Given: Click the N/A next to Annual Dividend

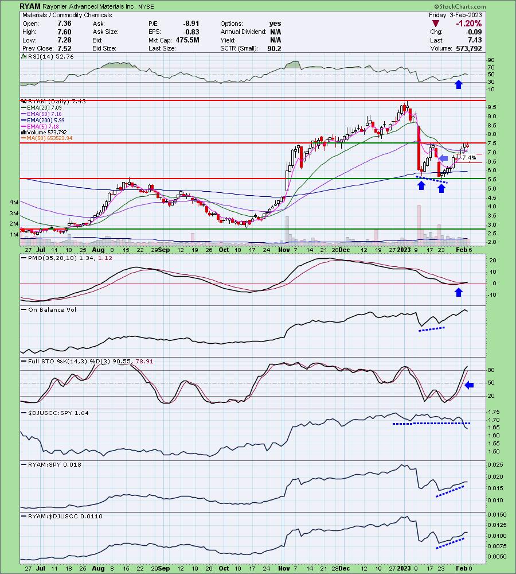Looking at the screenshot, I should coord(276,32).
